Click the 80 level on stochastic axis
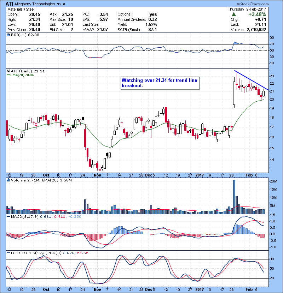 272,259
